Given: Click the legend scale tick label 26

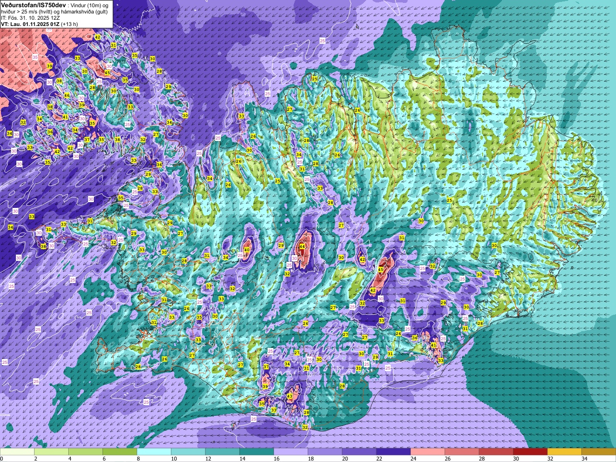Looking at the screenshot, I should (x=447, y=459).
